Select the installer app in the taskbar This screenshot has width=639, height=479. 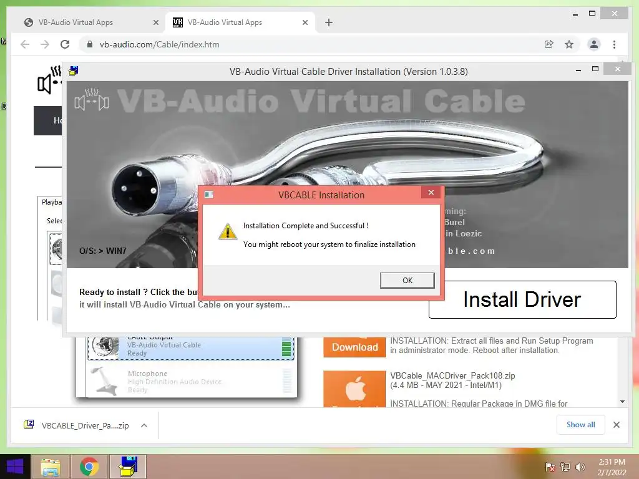pyautogui.click(x=128, y=467)
